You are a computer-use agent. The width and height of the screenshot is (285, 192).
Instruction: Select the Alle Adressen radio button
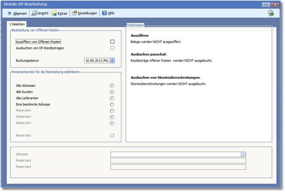coord(112,86)
